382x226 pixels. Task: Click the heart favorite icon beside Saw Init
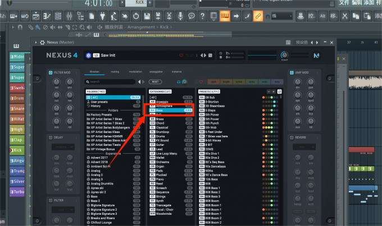(181, 56)
